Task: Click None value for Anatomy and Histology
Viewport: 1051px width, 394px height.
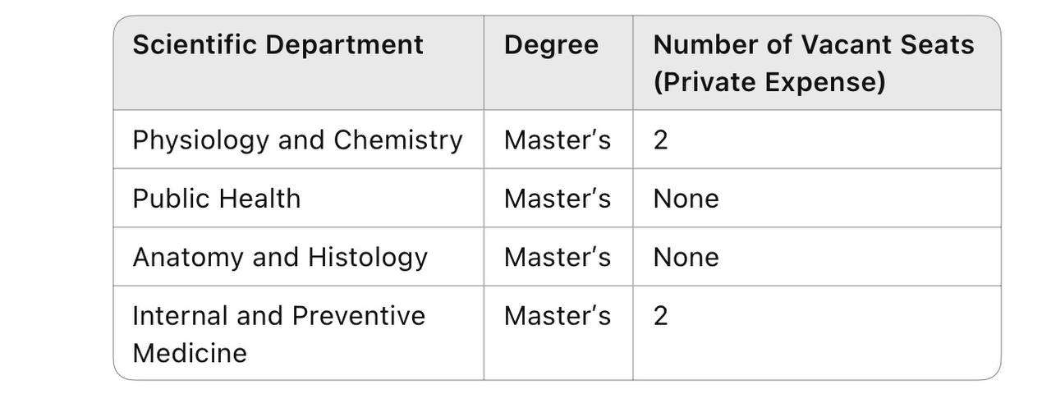Action: click(x=686, y=258)
